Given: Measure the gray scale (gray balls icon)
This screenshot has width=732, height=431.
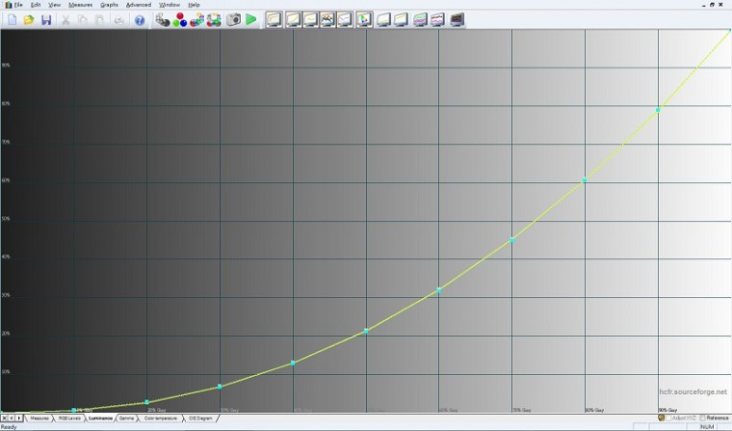Looking at the screenshot, I should click(x=163, y=19).
